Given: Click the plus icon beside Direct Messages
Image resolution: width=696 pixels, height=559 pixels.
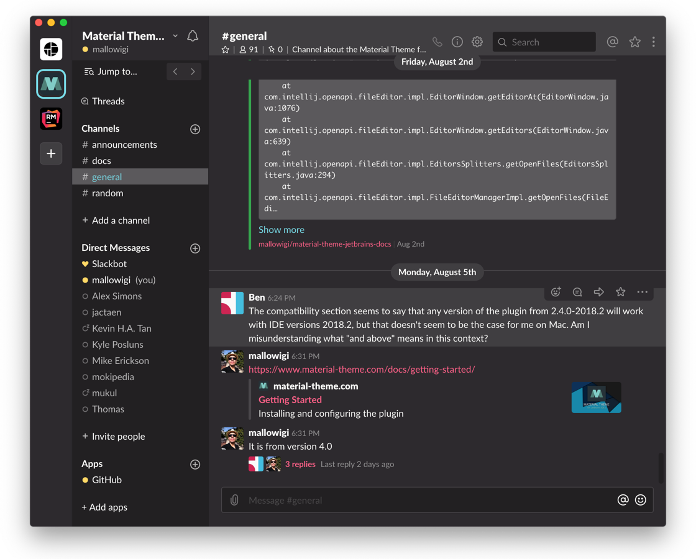Looking at the screenshot, I should [195, 248].
